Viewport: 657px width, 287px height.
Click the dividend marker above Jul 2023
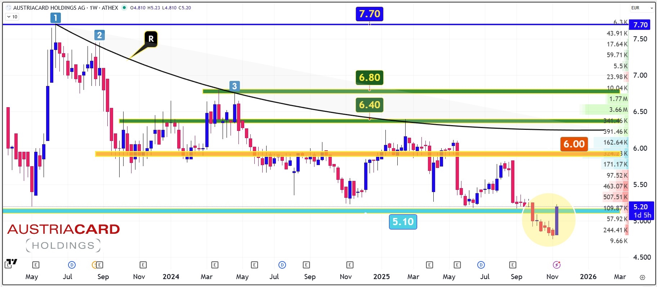click(x=72, y=265)
